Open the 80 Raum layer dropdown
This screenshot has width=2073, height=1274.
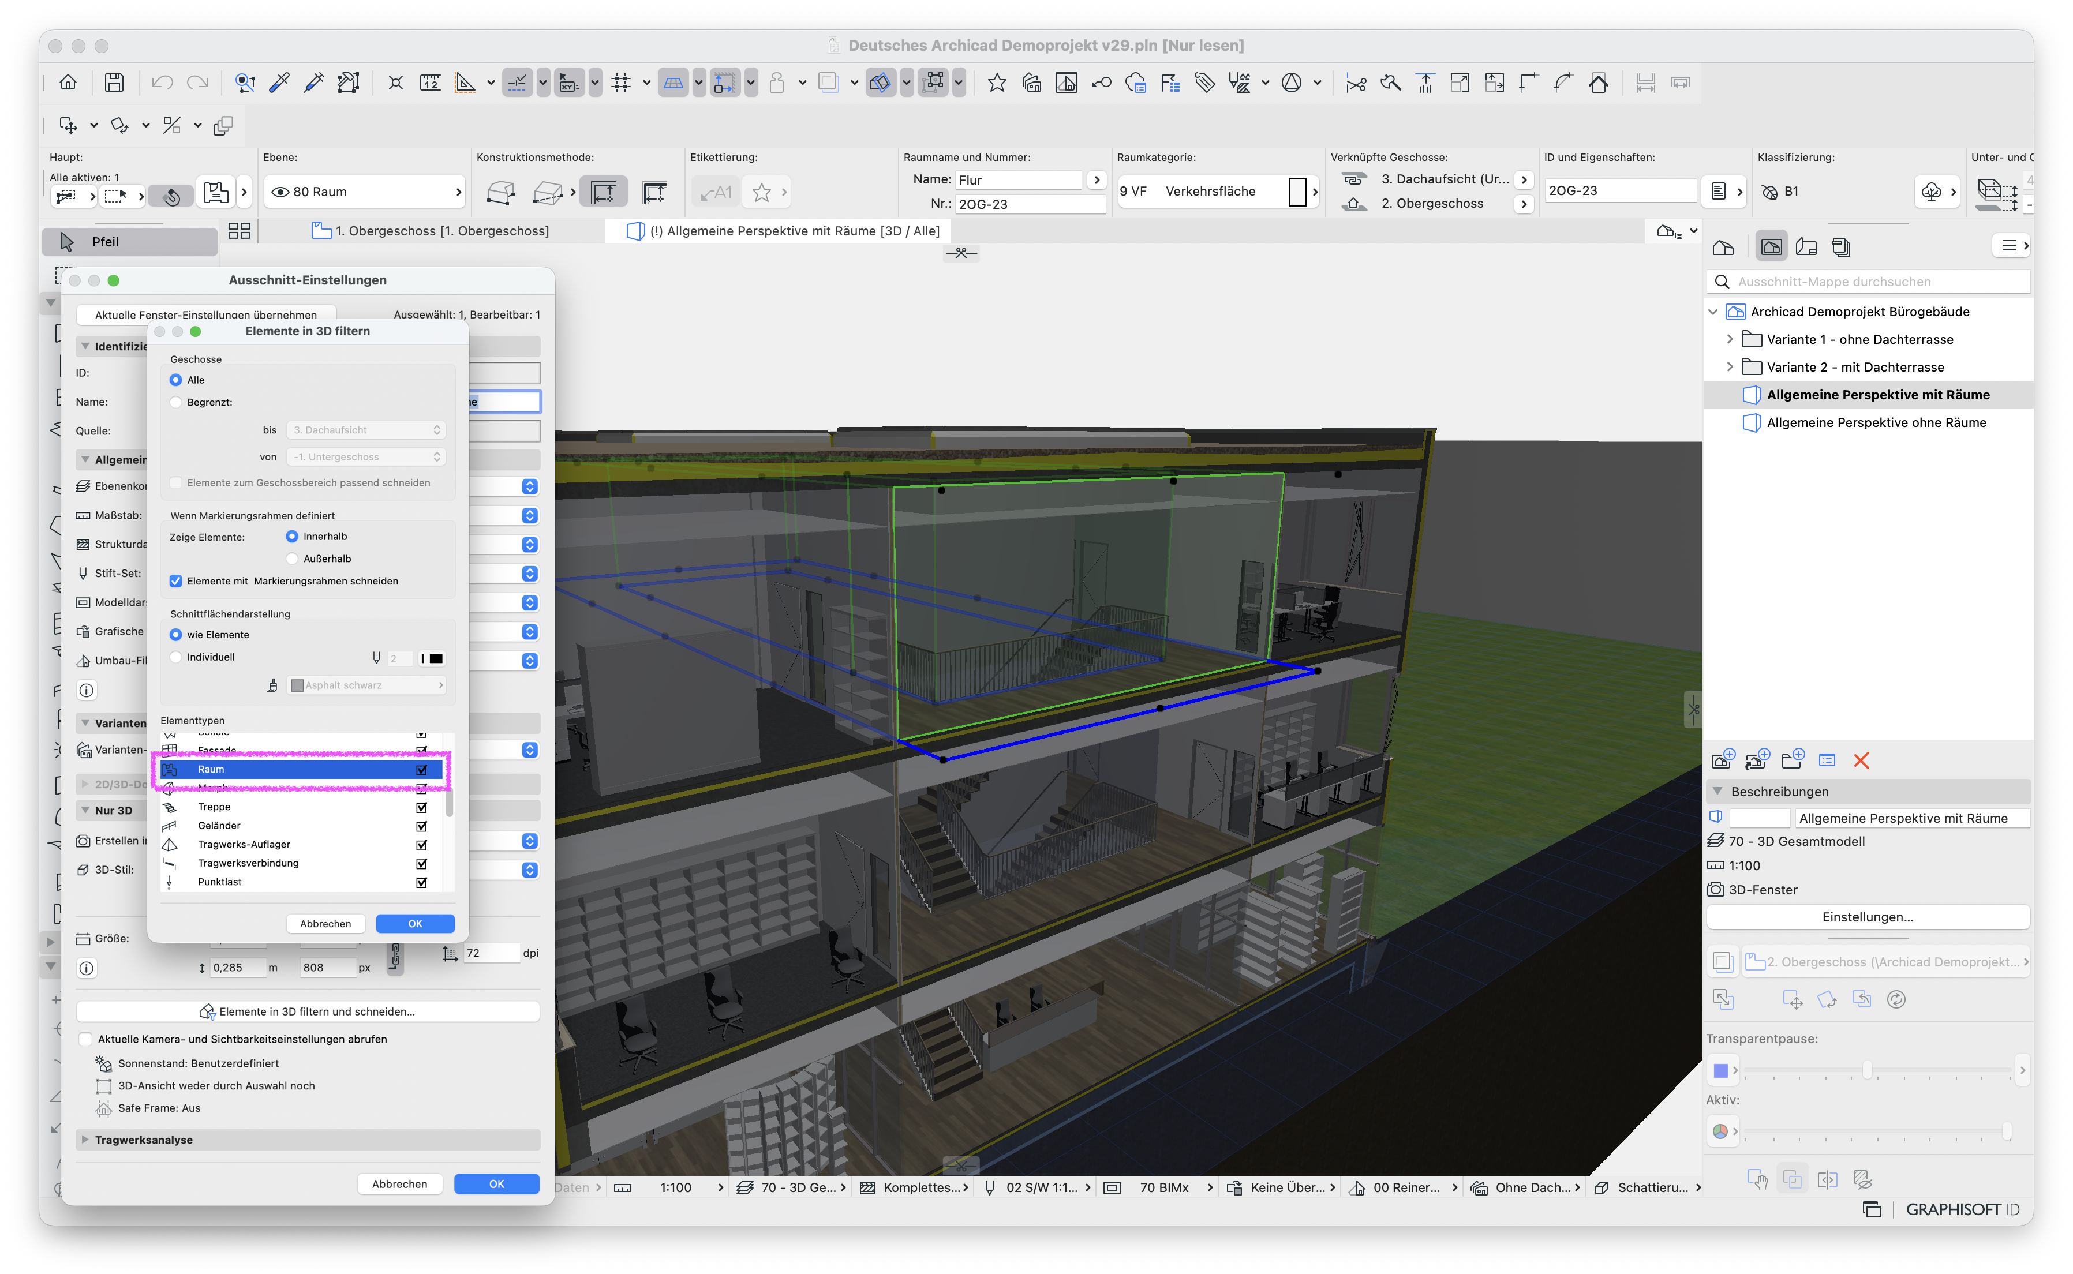(366, 192)
